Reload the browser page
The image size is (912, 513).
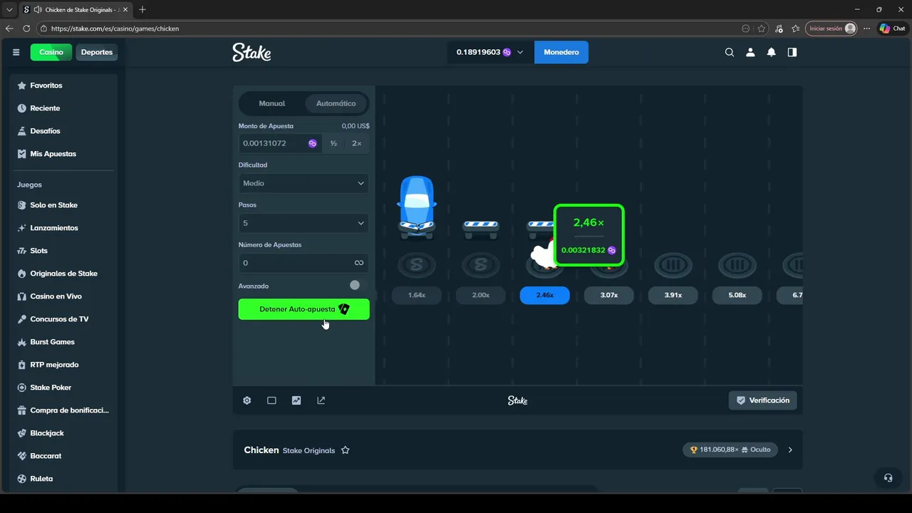click(x=26, y=28)
